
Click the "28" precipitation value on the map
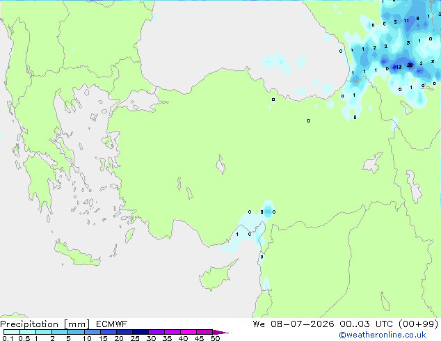point(410,65)
